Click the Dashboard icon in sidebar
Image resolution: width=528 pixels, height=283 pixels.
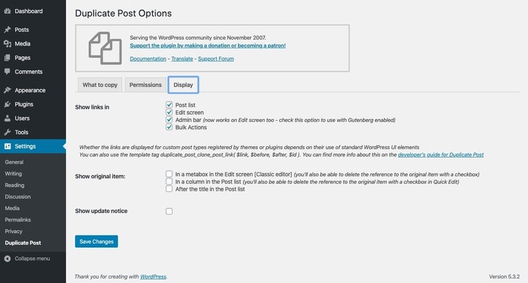coord(7,11)
